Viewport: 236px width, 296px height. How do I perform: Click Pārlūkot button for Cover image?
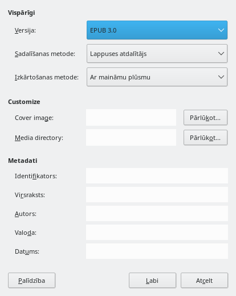[x=205, y=118]
